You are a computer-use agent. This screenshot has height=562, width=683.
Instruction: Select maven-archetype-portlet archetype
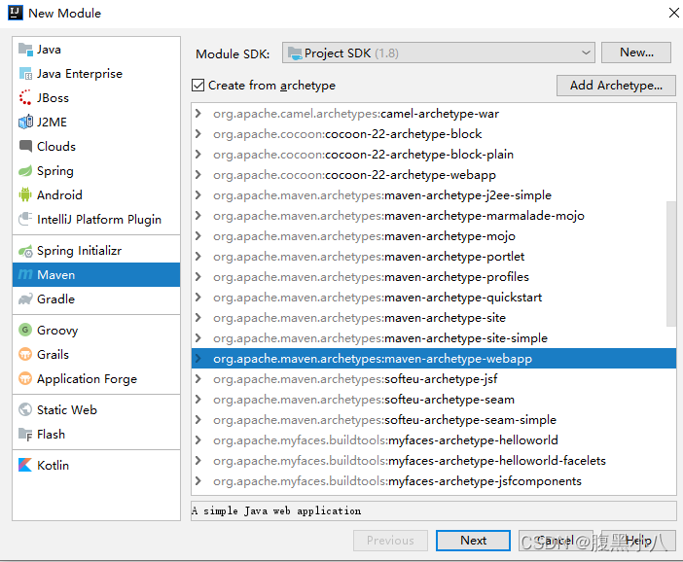(433, 257)
